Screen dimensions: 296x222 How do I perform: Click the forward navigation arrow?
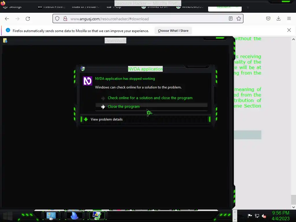[17, 19]
